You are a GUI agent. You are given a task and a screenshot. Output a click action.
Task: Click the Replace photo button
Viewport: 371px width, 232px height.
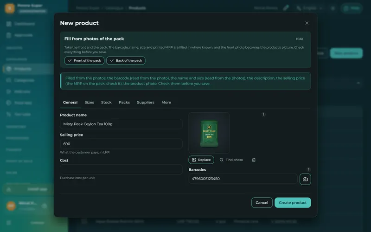click(x=201, y=160)
